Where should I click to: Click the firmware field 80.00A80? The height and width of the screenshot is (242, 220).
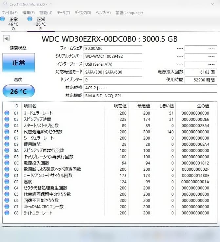pyautogui.click(x=113, y=49)
